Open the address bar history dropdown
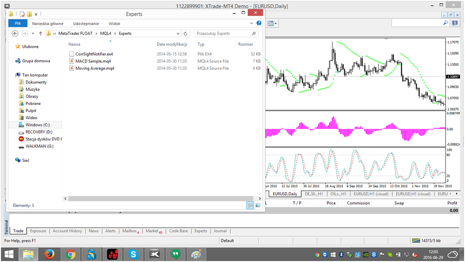This screenshot has height=262, width=465. click(x=178, y=34)
